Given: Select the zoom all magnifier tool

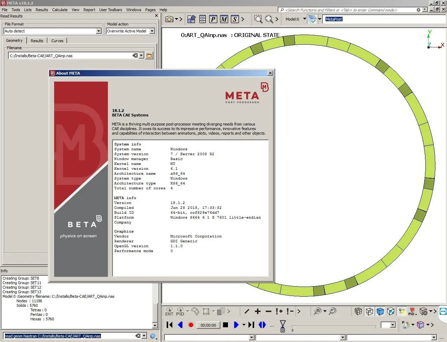Looking at the screenshot, I should (269, 19).
